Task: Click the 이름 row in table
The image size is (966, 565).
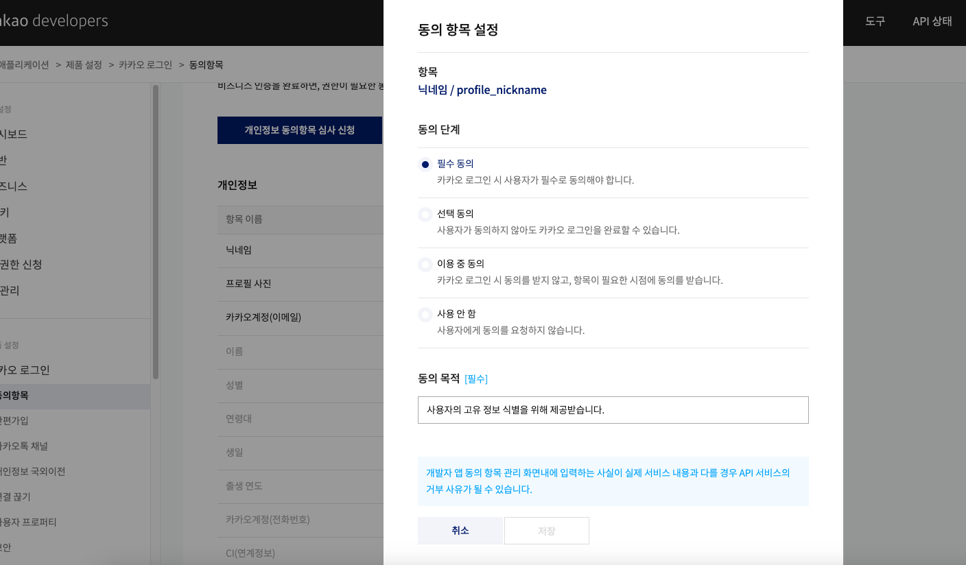Action: [x=301, y=352]
